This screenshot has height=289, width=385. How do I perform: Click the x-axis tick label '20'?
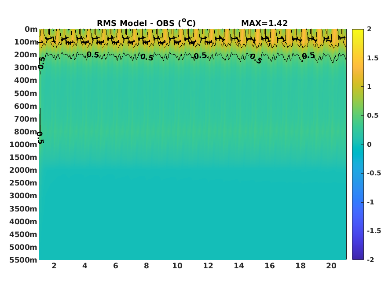pos(331,266)
